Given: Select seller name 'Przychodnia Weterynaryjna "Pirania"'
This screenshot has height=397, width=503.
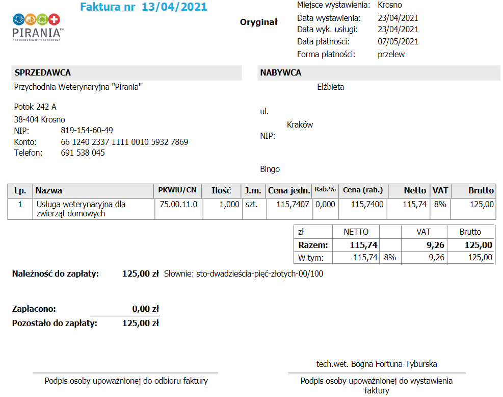Looking at the screenshot, I should [x=78, y=87].
